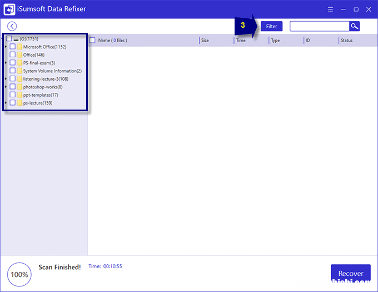Select the ppt-templates(17) tree label
This screenshot has width=378, height=292.
[x=41, y=95]
